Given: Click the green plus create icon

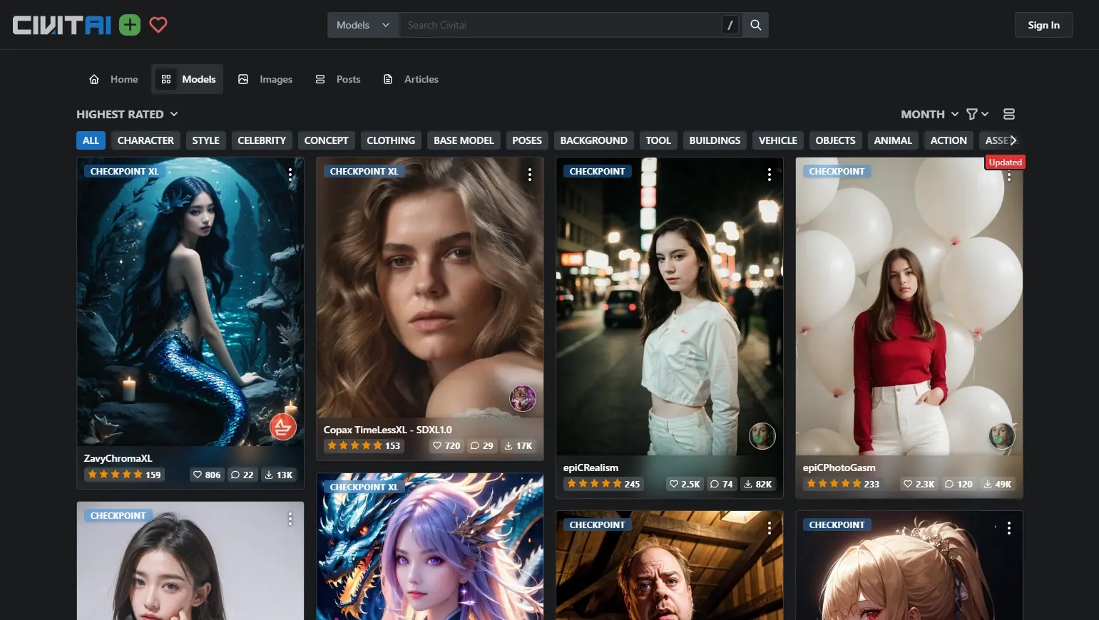Looking at the screenshot, I should coord(130,25).
